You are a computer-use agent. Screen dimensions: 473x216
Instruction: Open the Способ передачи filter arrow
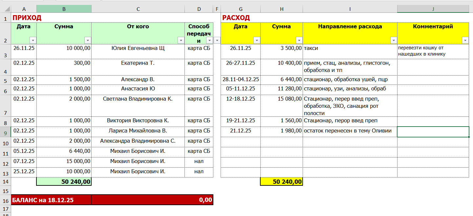(x=209, y=40)
